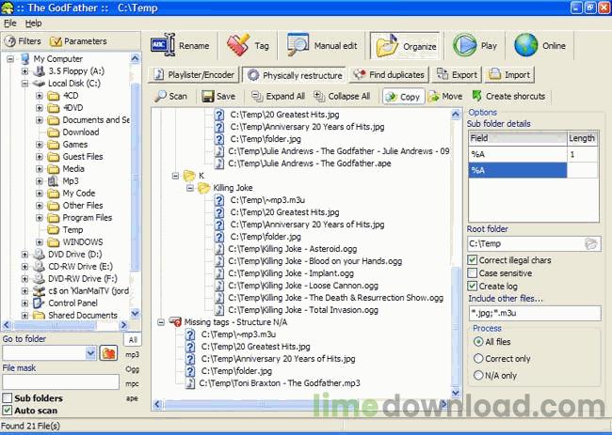Collapse the Killing Joke folder group
Image resolution: width=612 pixels, height=435 pixels.
pos(189,188)
